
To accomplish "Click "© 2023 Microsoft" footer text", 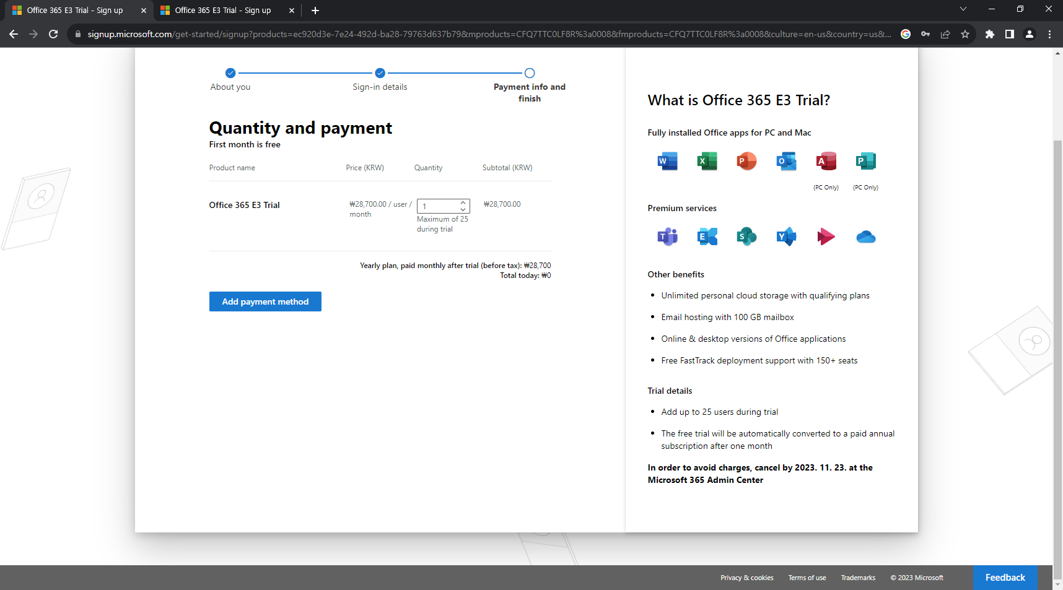I will click(917, 578).
